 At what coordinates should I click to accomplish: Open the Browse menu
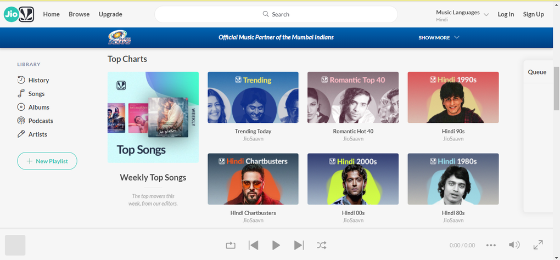pos(79,14)
